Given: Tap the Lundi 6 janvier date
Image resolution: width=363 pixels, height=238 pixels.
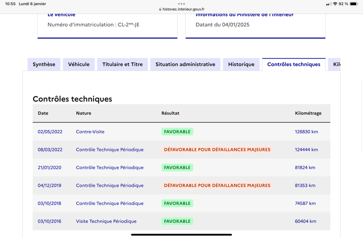Looking at the screenshot, I should pos(32,4).
